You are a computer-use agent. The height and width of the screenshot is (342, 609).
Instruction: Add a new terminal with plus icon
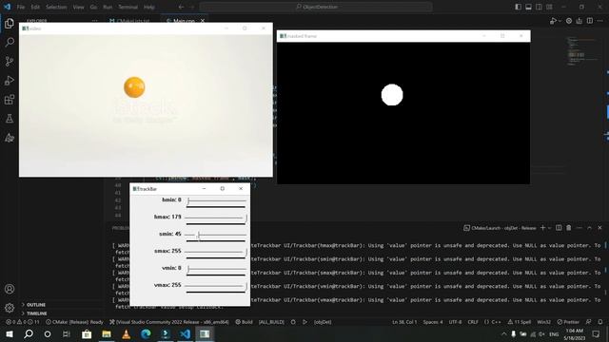click(x=543, y=228)
